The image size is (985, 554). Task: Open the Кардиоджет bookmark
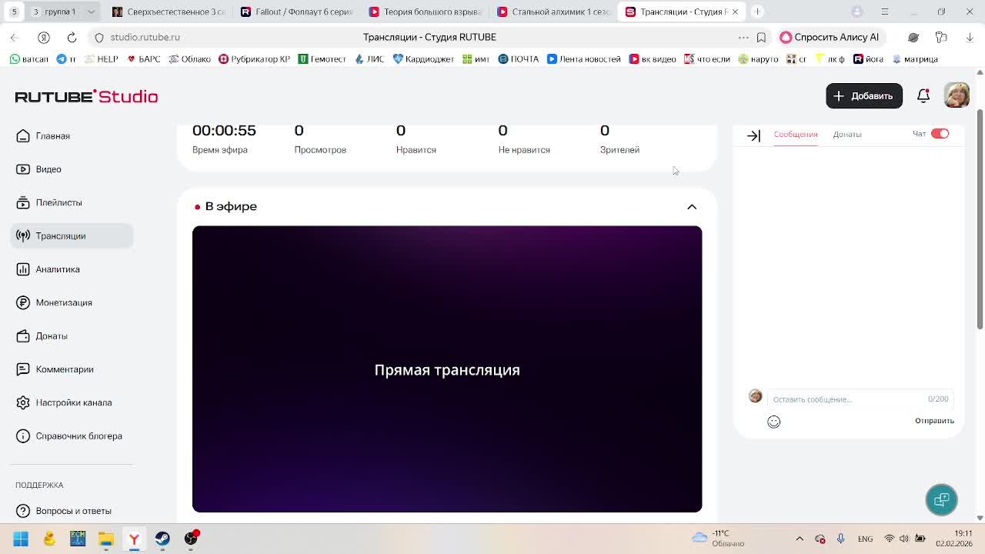pyautogui.click(x=423, y=59)
